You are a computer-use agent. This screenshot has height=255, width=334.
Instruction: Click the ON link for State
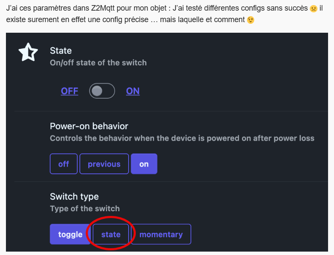click(x=133, y=91)
